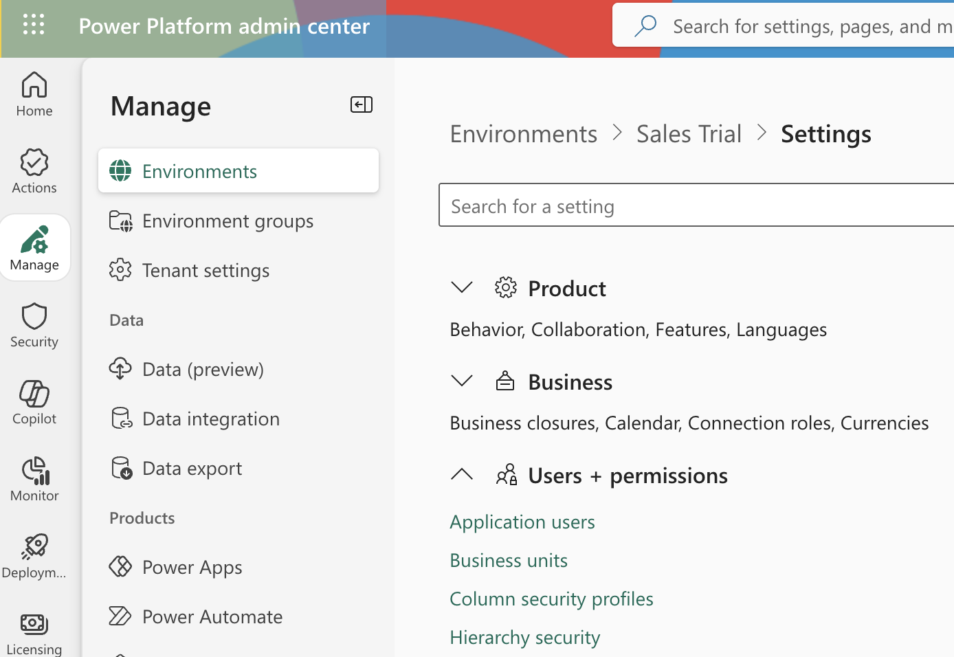Open the app launcher waffle icon
Screen dimensions: 954x657
tap(33, 25)
